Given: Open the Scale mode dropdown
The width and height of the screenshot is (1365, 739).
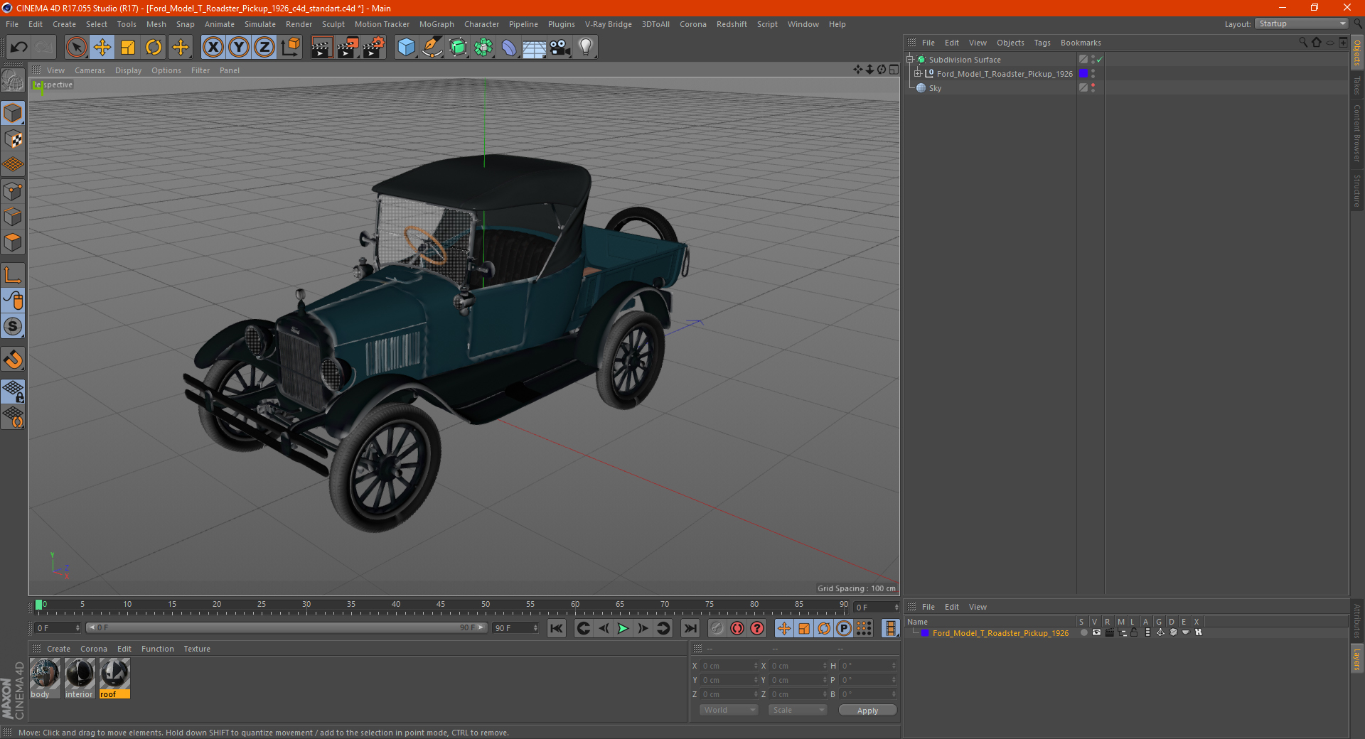Looking at the screenshot, I should [x=798, y=710].
